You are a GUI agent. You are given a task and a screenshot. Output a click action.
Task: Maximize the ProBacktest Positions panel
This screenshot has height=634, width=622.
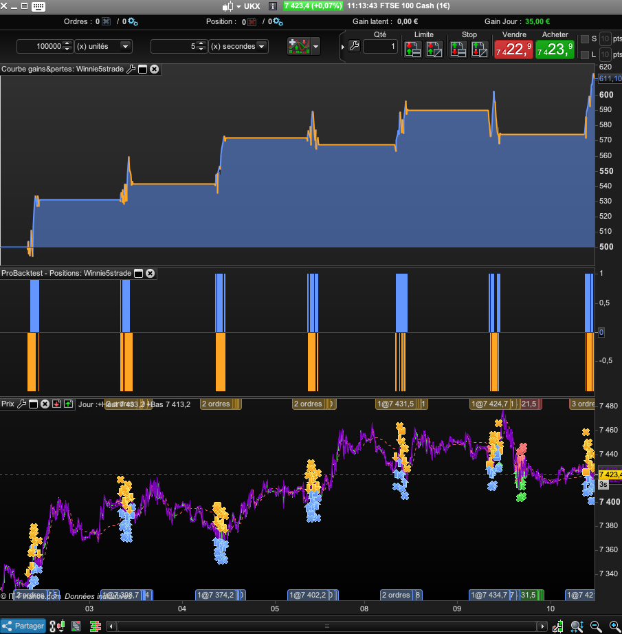click(138, 273)
